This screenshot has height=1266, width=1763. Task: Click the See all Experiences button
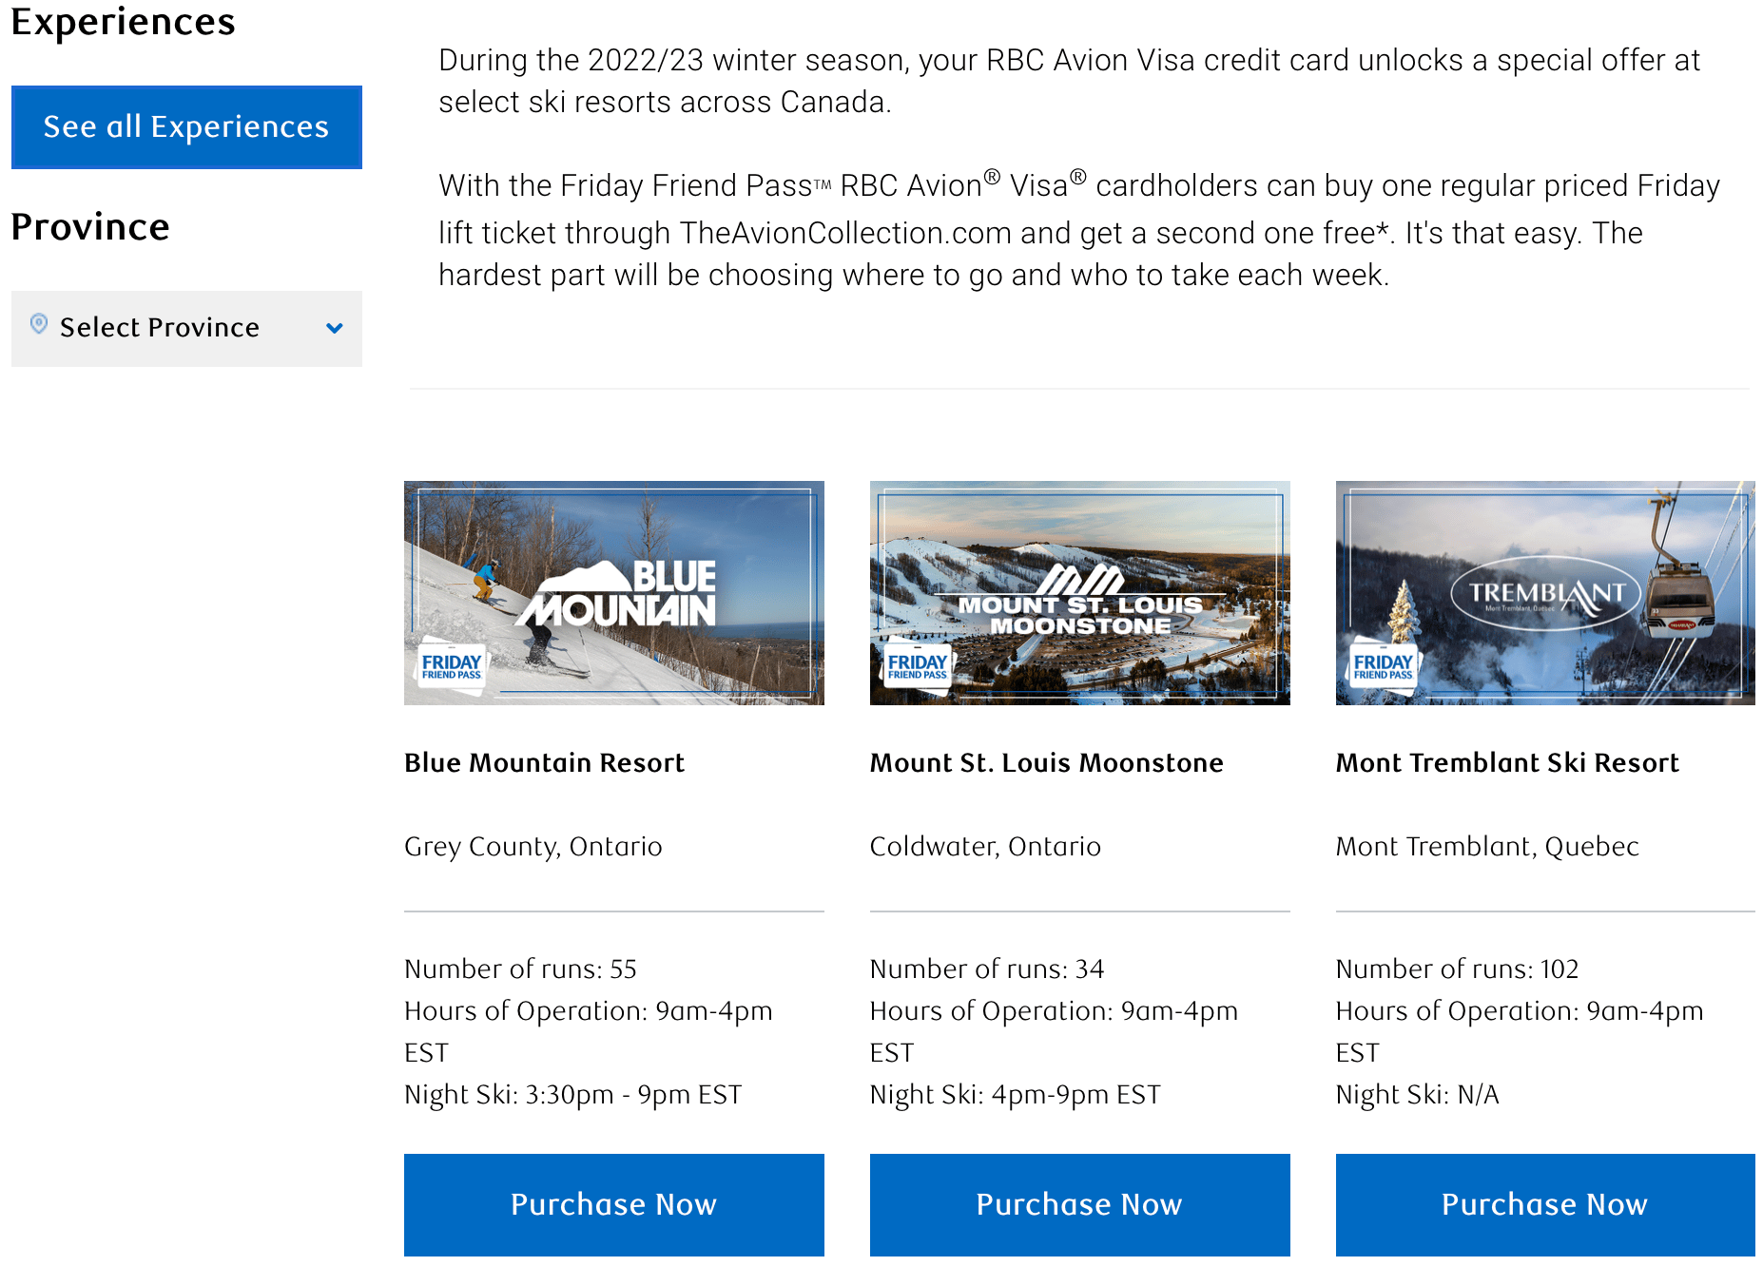pos(186,127)
